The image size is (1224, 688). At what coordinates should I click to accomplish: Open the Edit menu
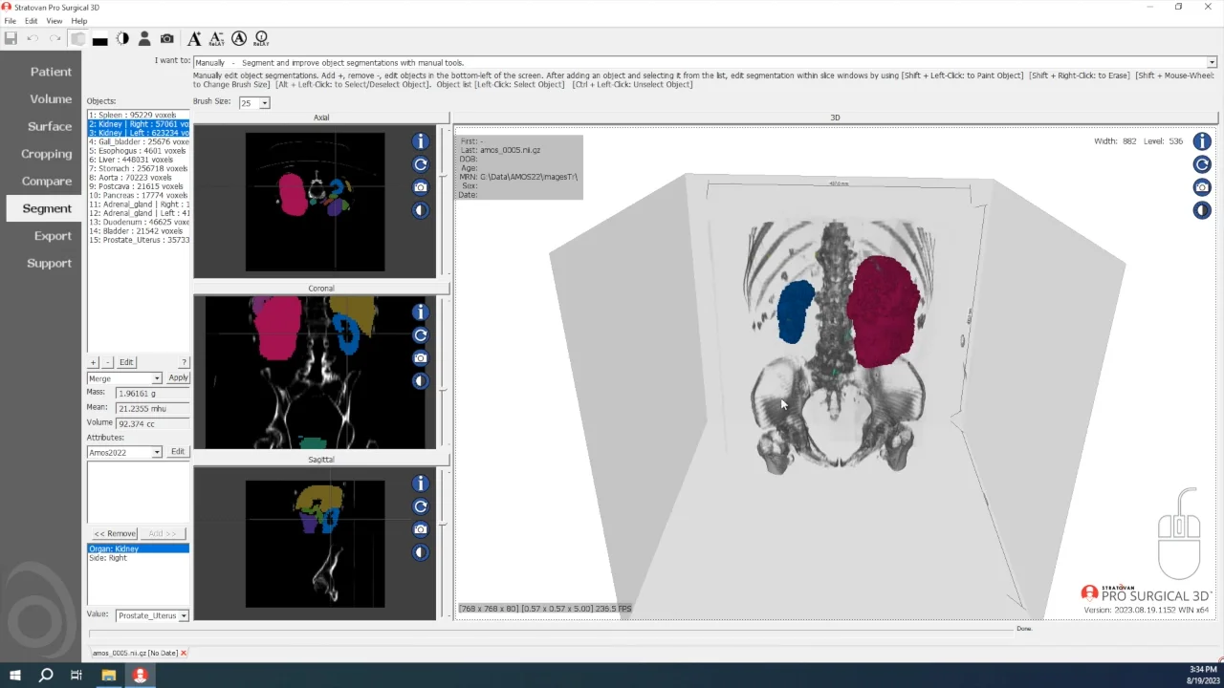point(32,21)
